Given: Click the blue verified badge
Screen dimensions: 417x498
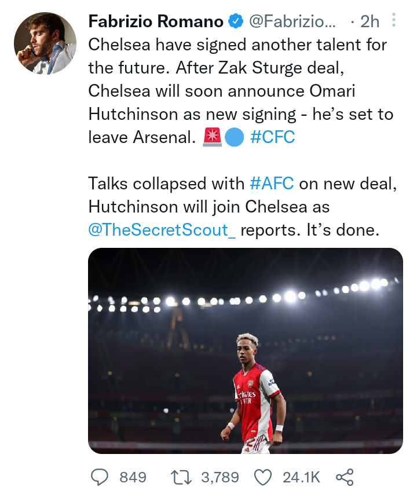Looking at the screenshot, I should pos(236,21).
